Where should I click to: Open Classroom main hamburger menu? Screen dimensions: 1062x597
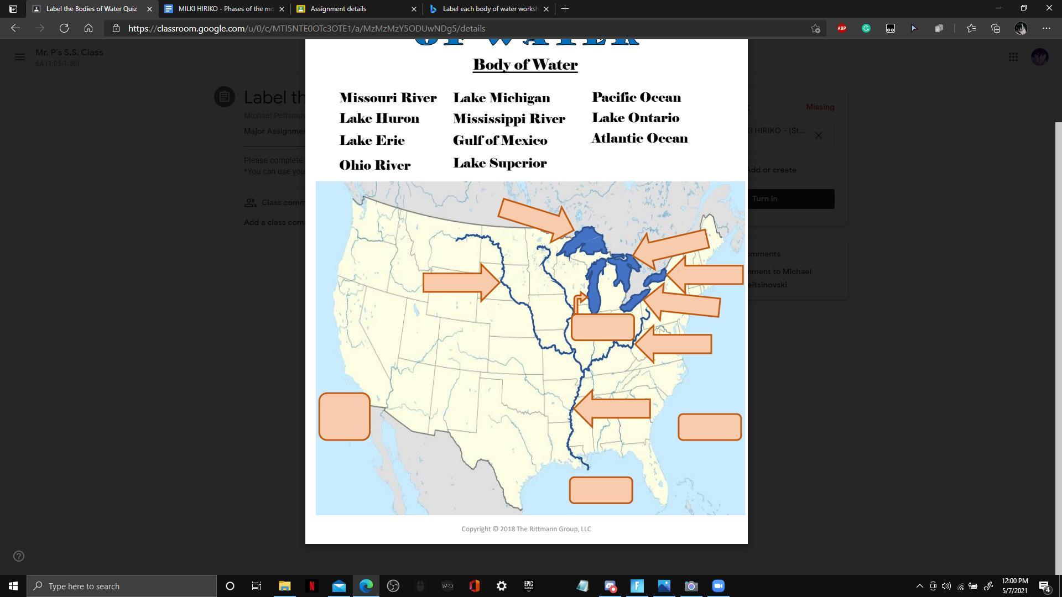click(x=20, y=57)
